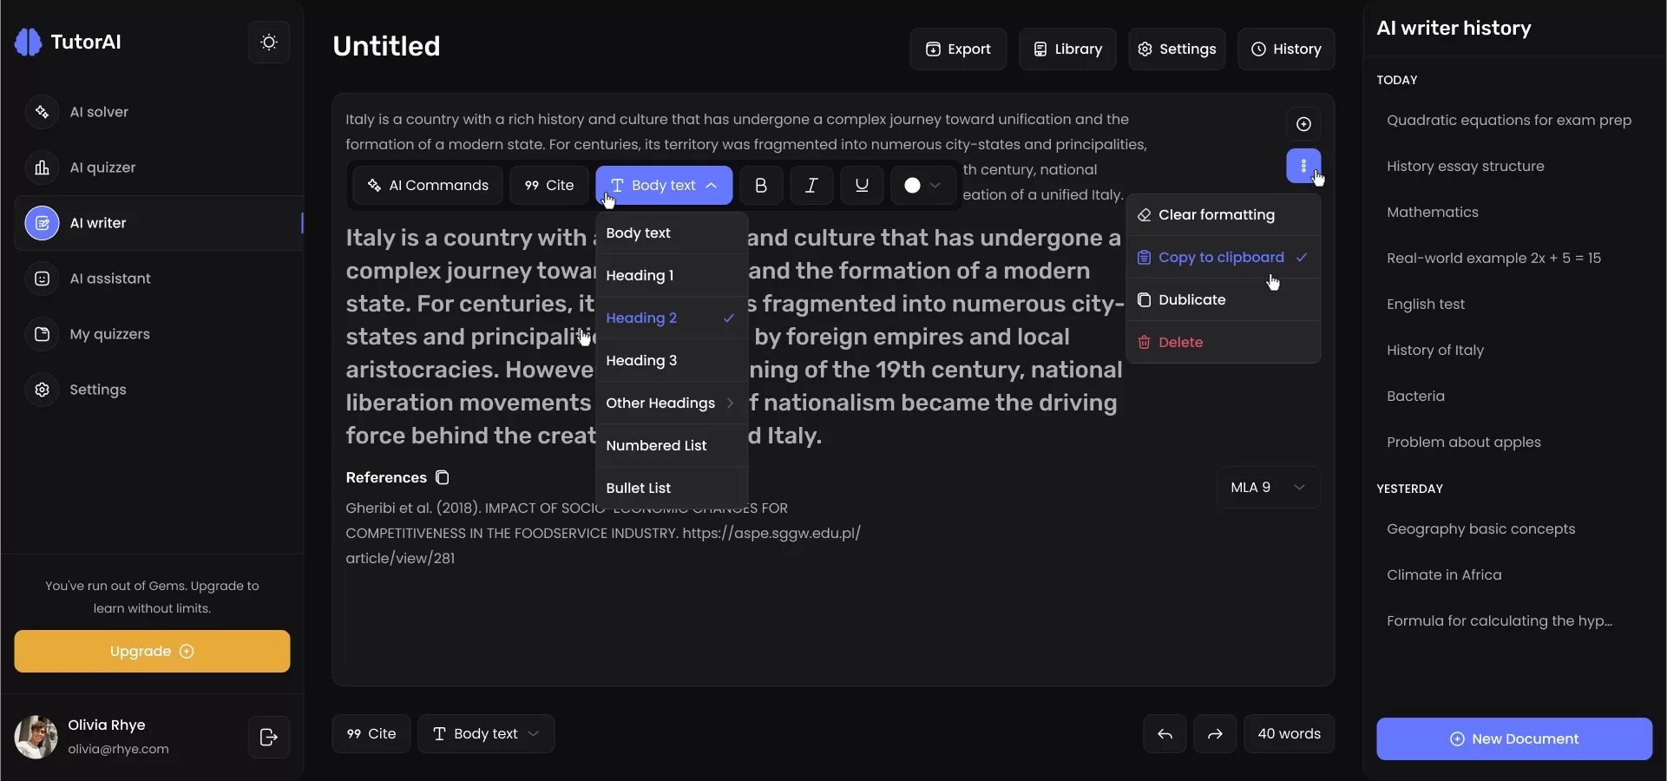Viewport: 1667px width, 781px height.
Task: Open History of Italy from writer history
Action: (1434, 351)
